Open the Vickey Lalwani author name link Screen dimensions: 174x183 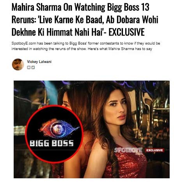[x=39, y=62]
